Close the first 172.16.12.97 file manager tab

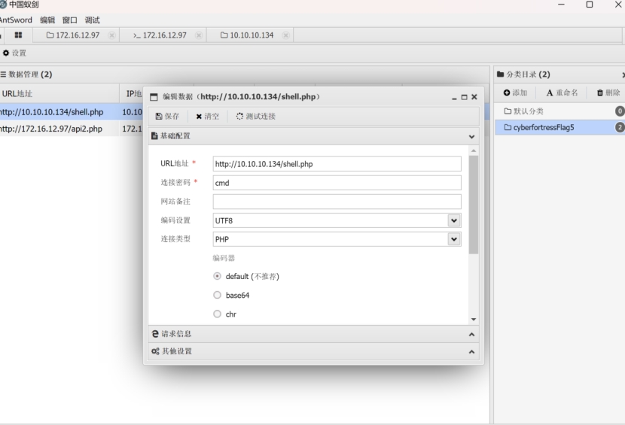112,35
